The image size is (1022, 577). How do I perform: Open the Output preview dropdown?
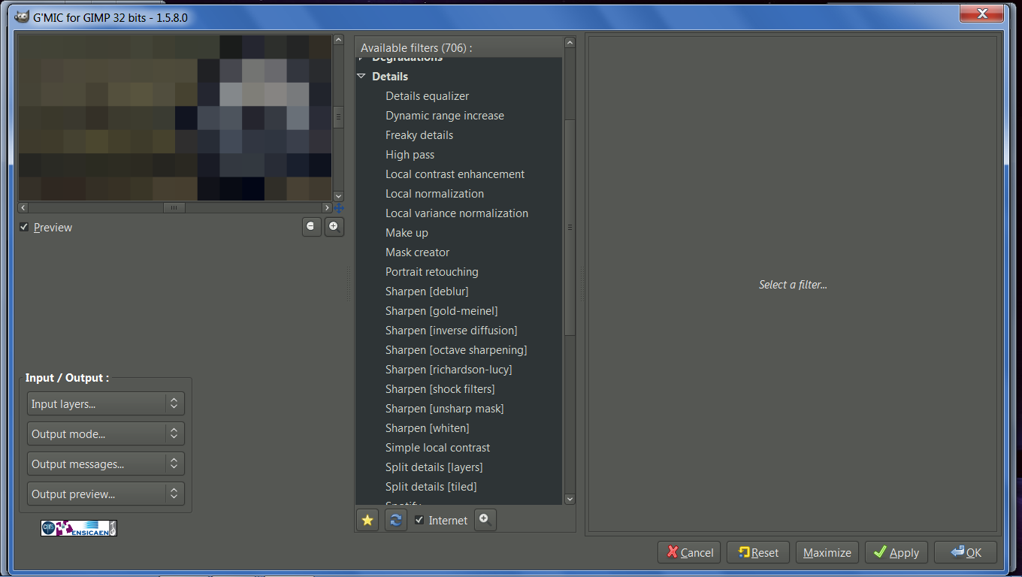[105, 494]
